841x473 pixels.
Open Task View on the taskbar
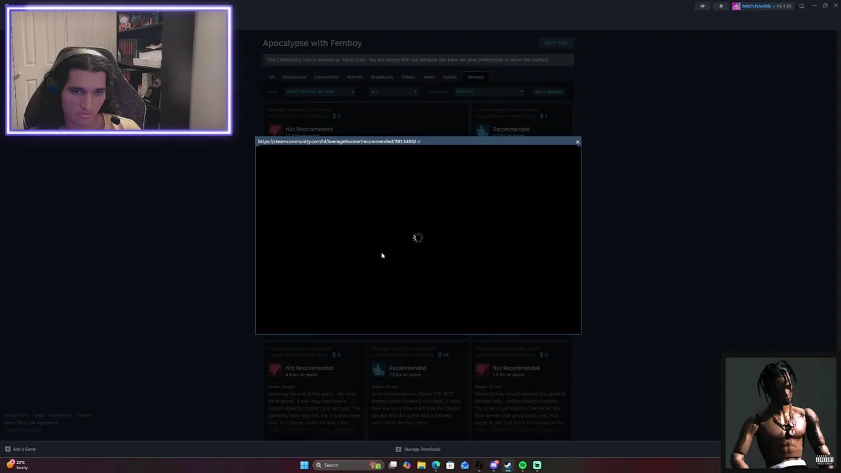[393, 465]
